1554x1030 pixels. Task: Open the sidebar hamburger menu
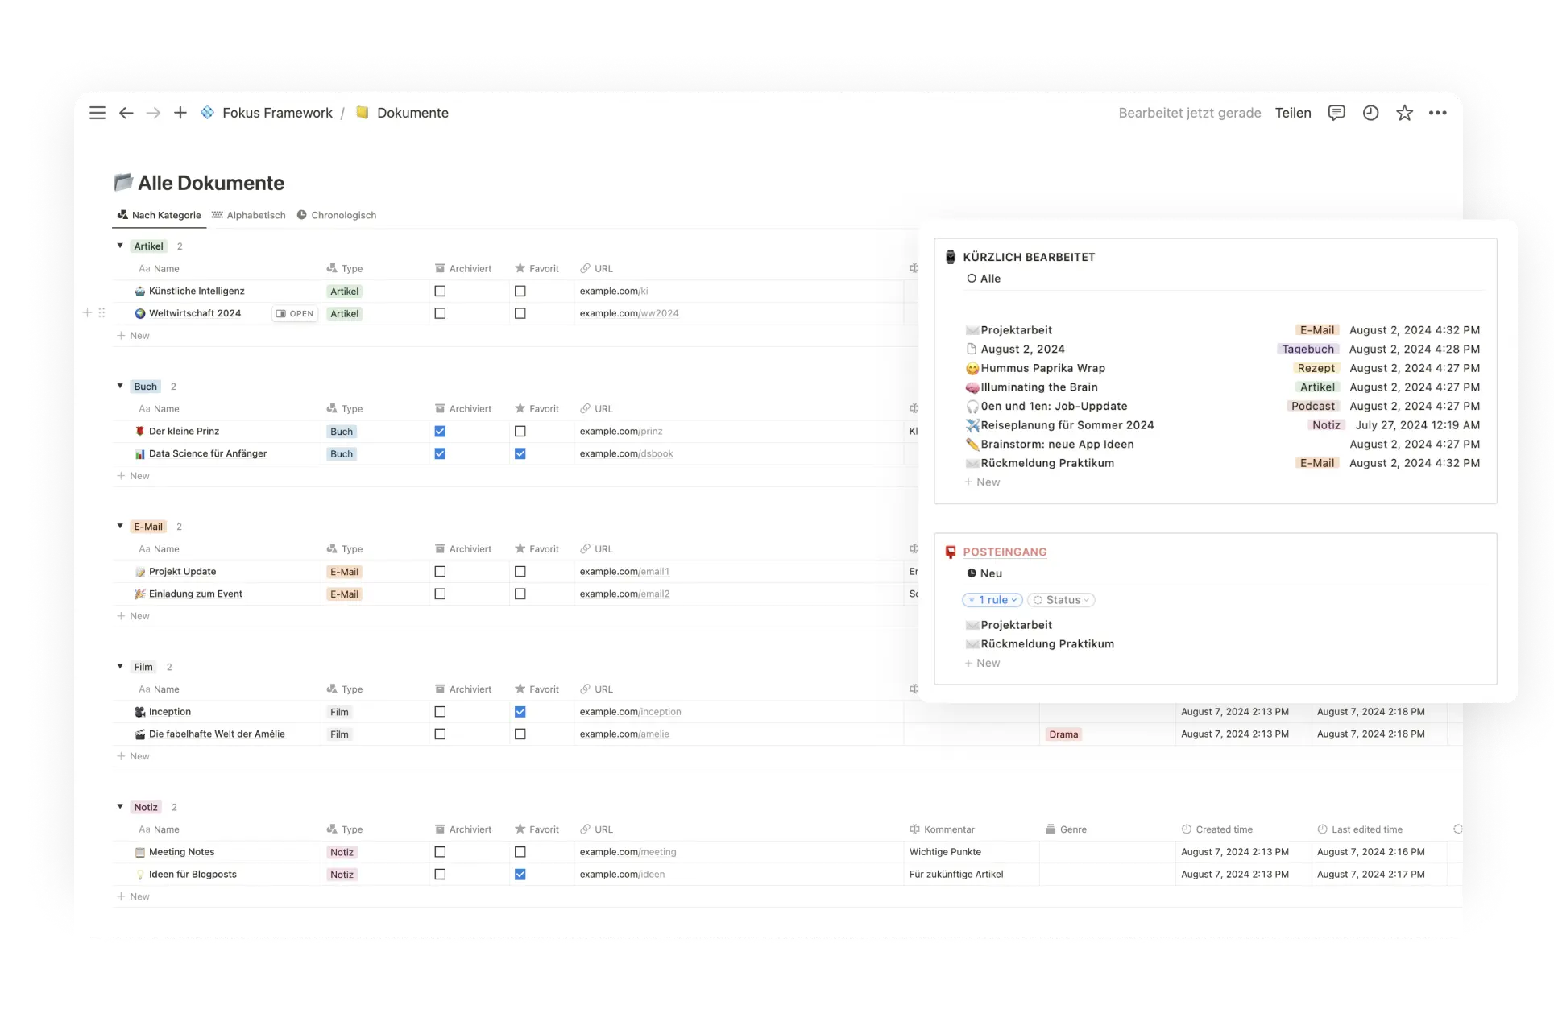click(97, 113)
